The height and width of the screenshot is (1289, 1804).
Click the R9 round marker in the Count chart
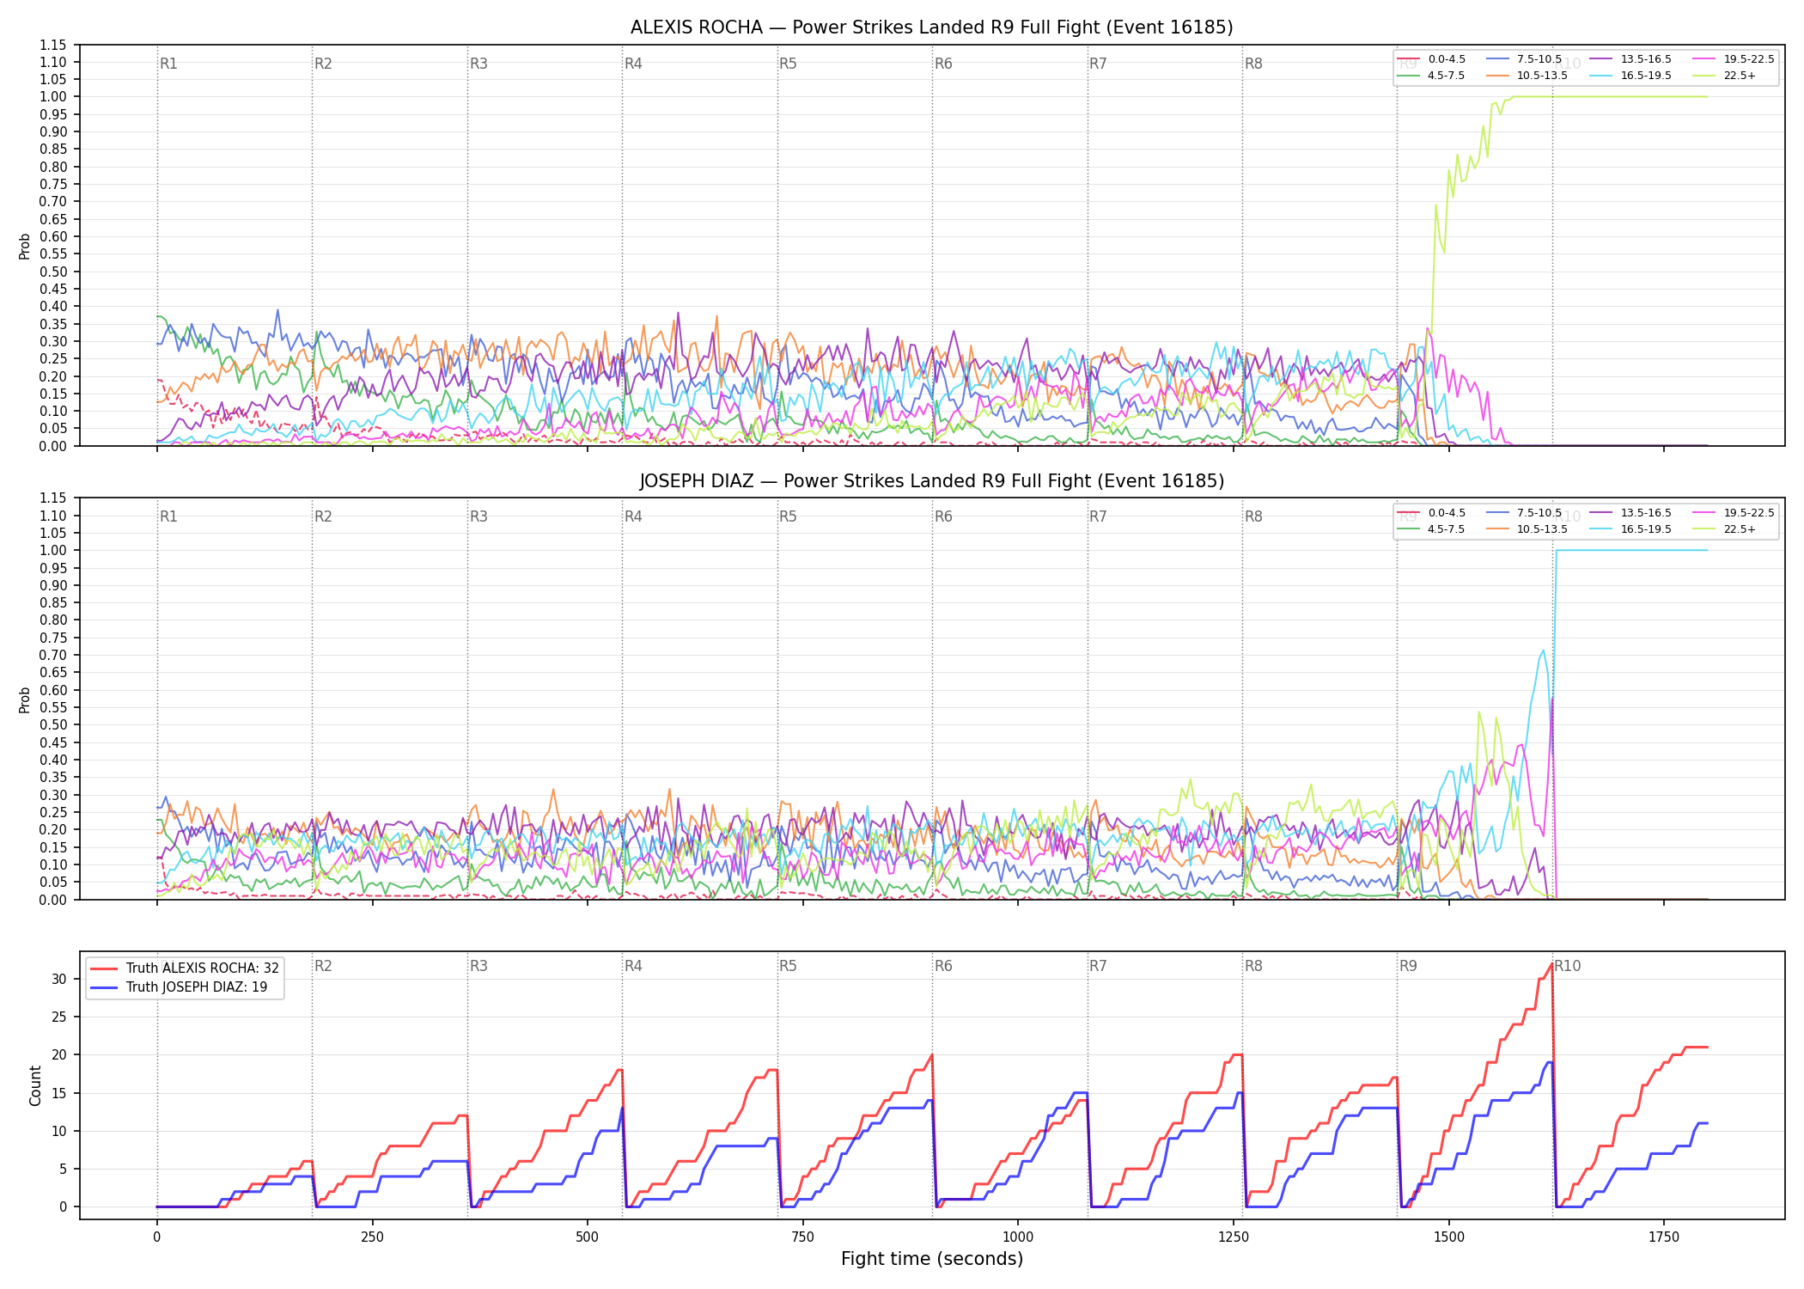(1408, 966)
